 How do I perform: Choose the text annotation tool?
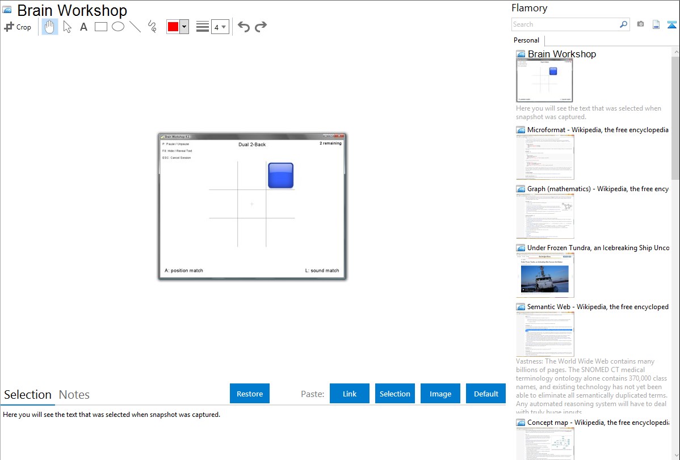click(x=83, y=27)
